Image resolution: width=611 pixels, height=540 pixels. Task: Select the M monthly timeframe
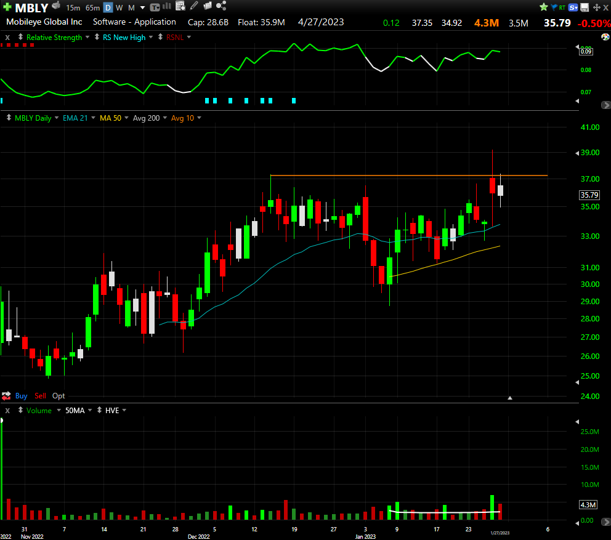(x=131, y=8)
